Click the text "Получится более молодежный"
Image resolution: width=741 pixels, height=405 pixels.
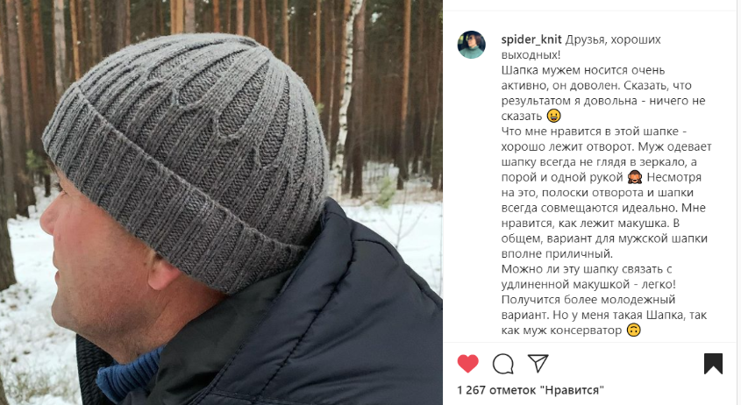588,300
